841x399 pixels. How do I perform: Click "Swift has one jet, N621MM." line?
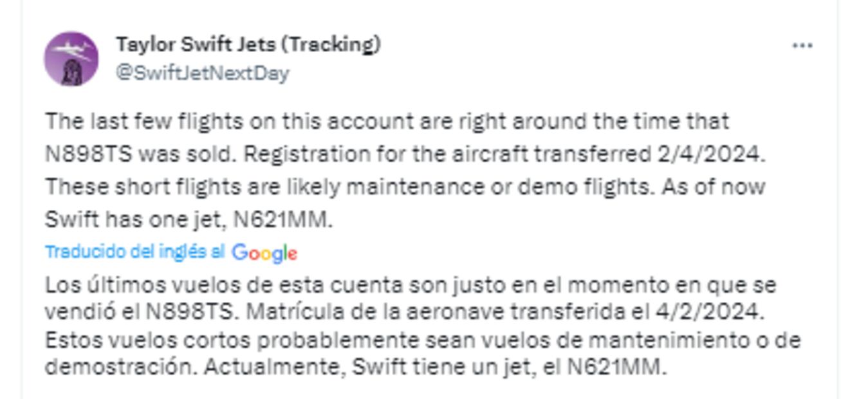coord(189,220)
